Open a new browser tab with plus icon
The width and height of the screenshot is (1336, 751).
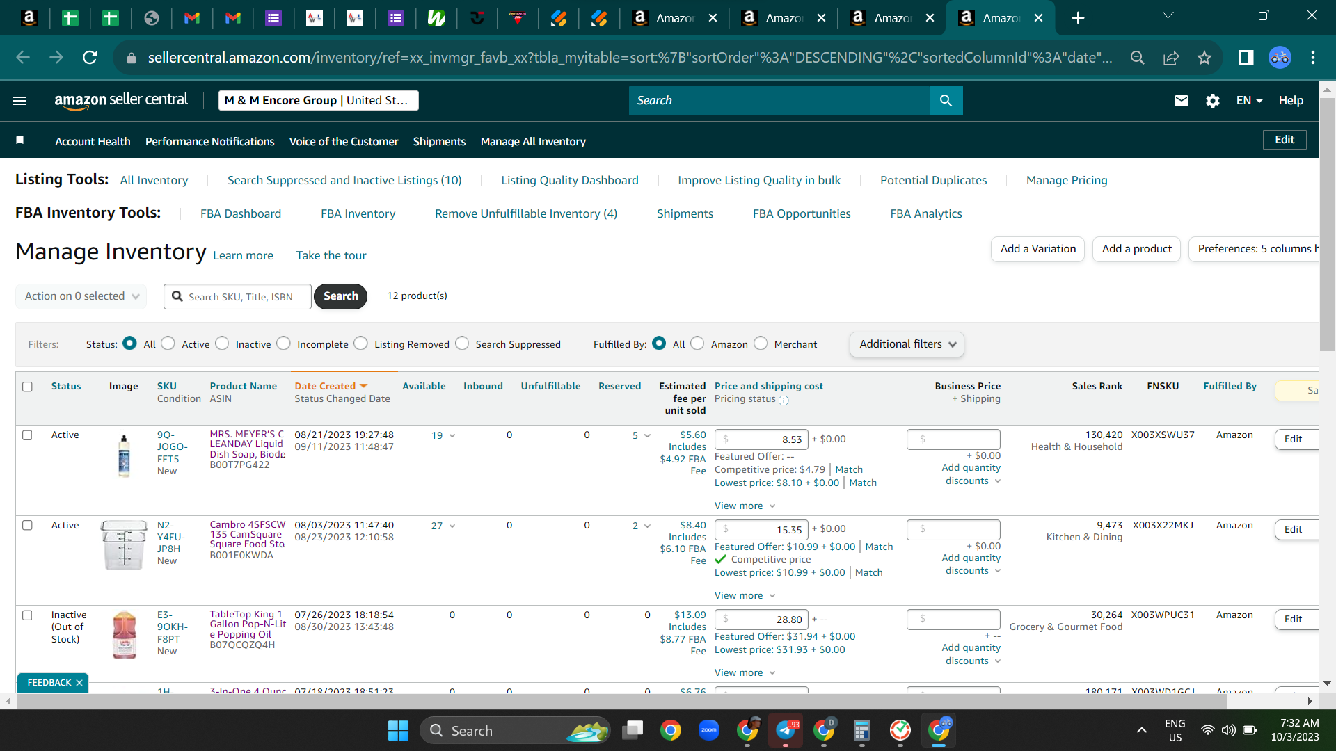point(1078,18)
